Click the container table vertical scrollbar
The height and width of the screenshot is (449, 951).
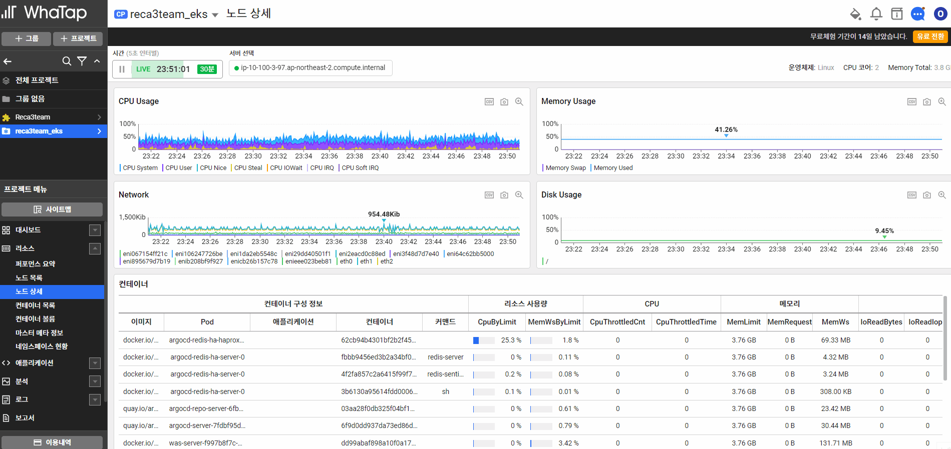pos(945,338)
